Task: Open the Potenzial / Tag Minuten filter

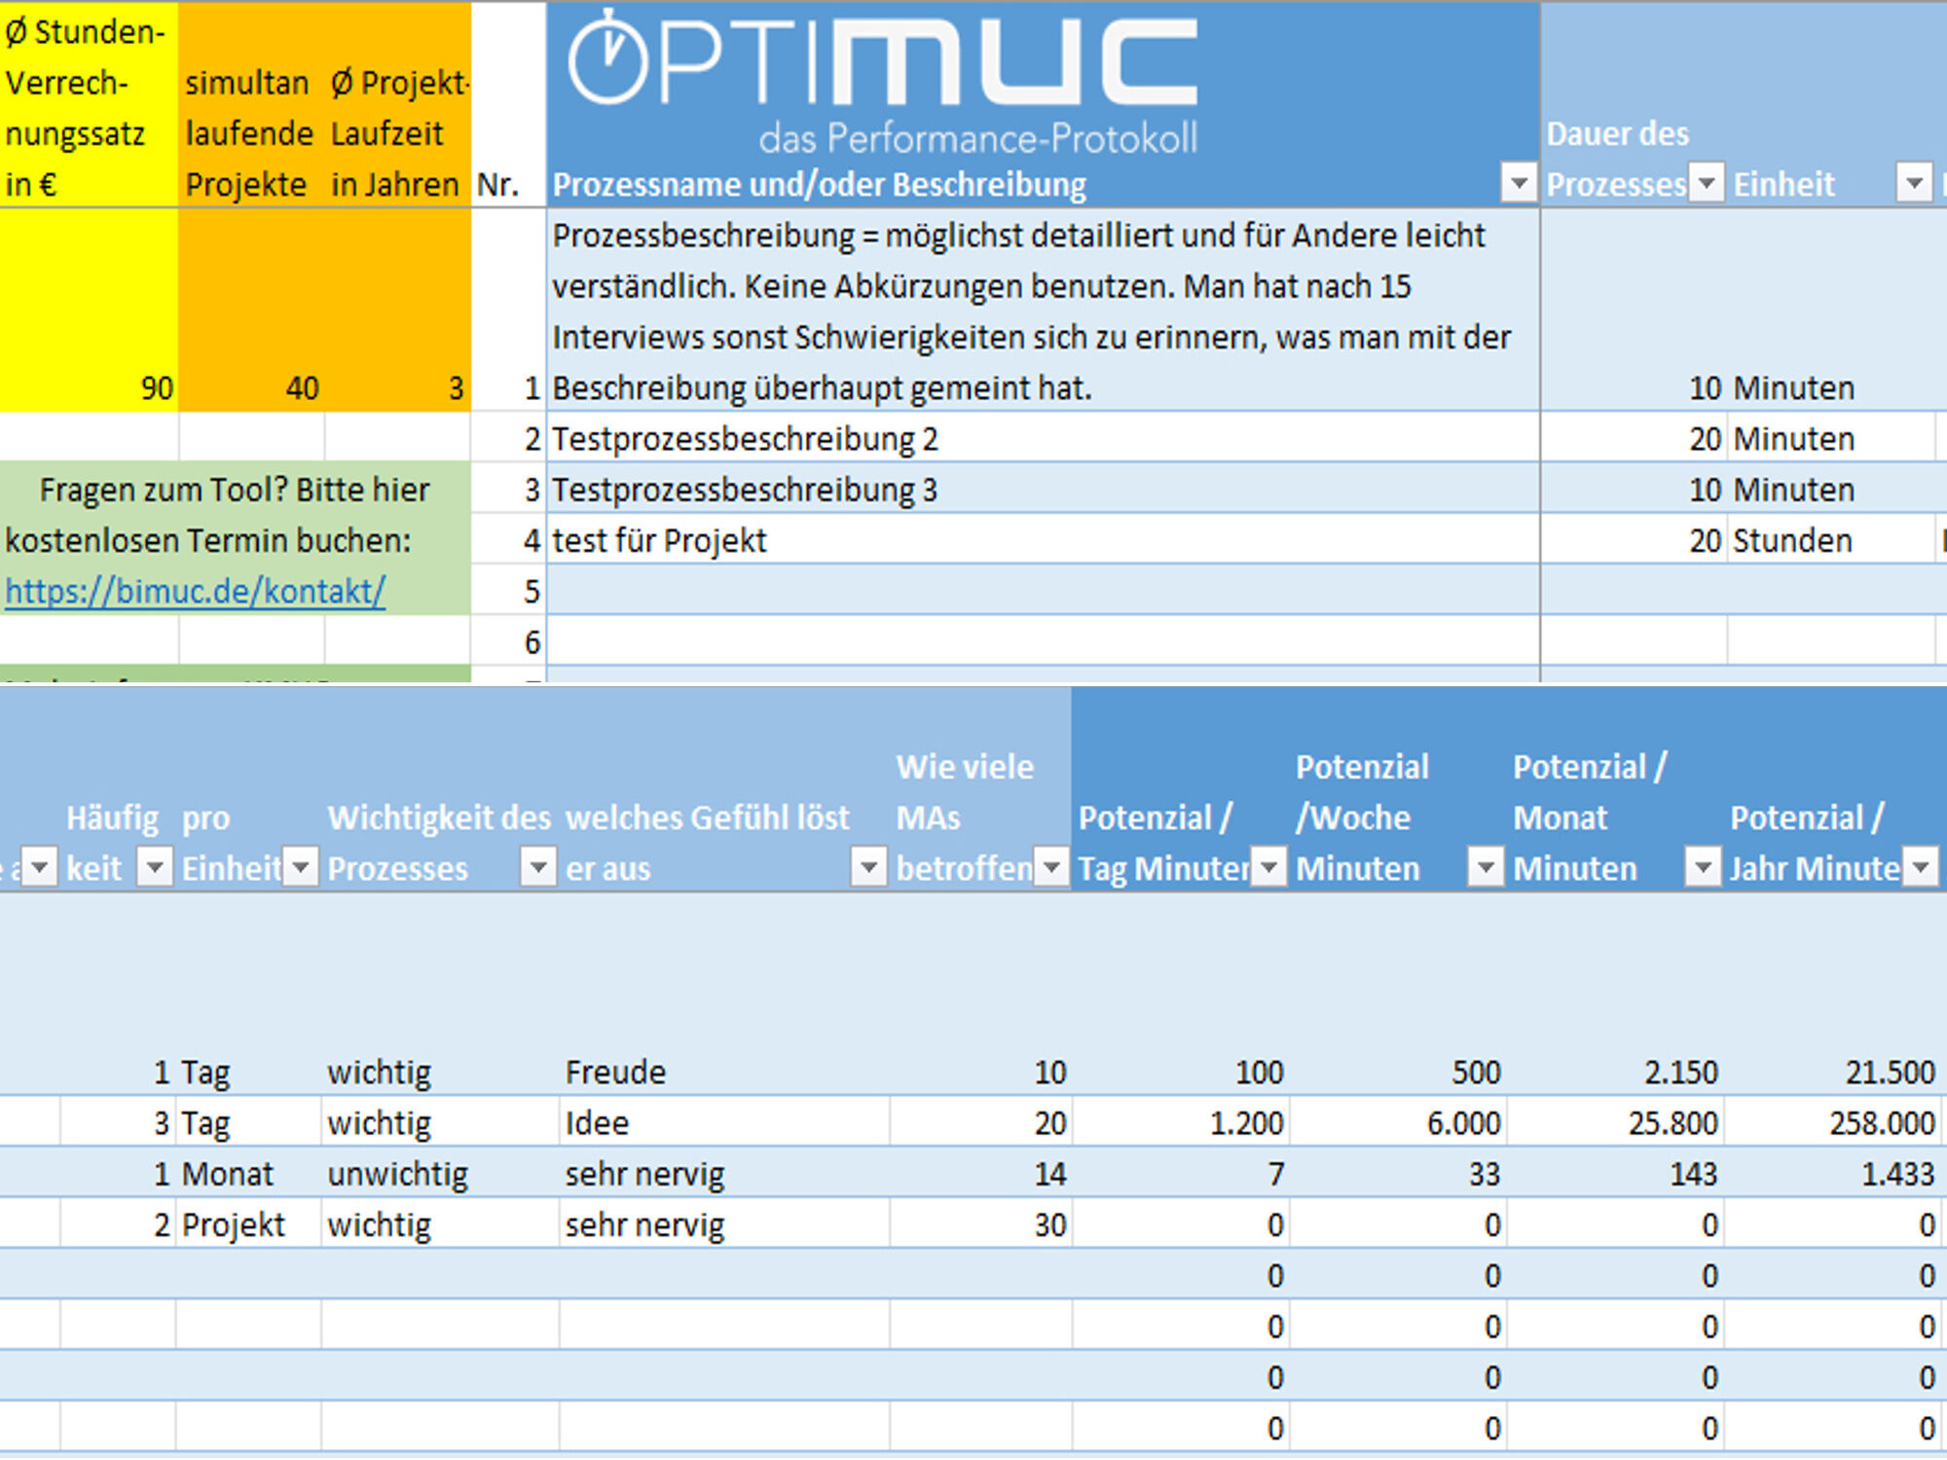Action: (1269, 866)
